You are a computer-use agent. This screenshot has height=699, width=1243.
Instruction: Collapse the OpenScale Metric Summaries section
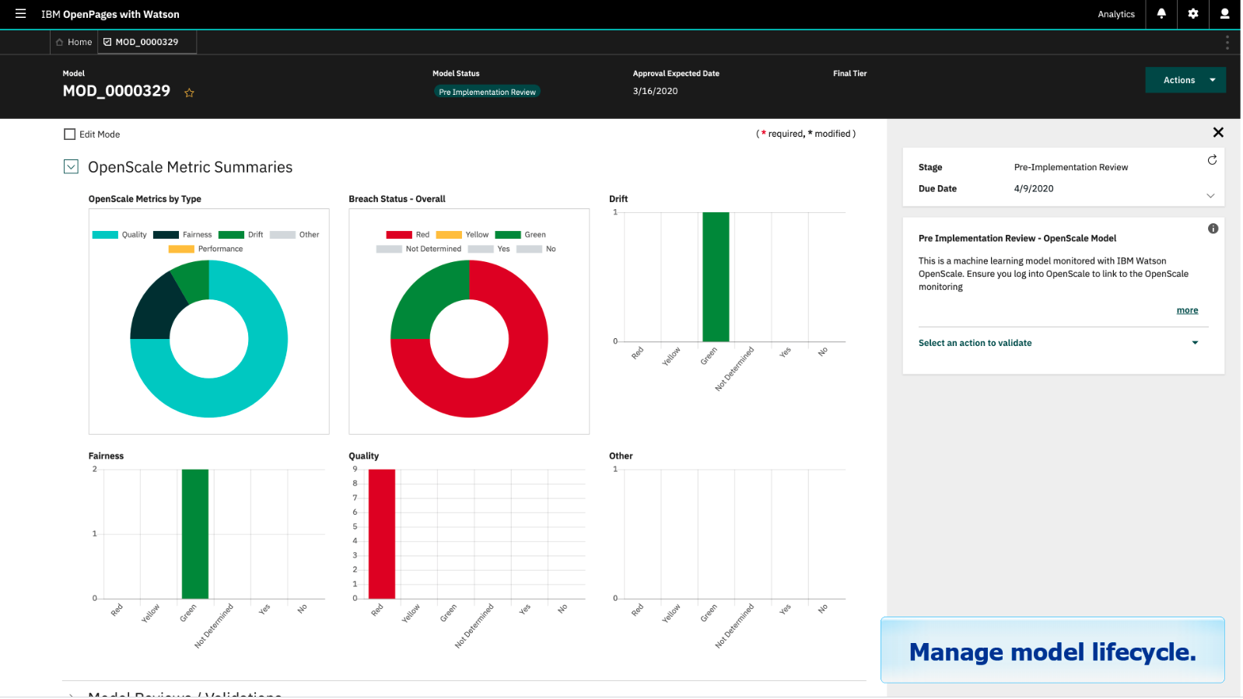tap(71, 166)
